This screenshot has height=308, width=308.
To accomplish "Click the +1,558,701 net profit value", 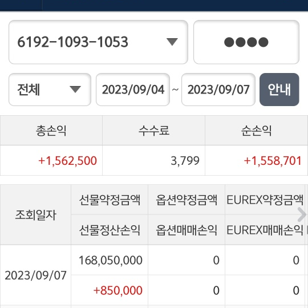I will (x=273, y=161).
